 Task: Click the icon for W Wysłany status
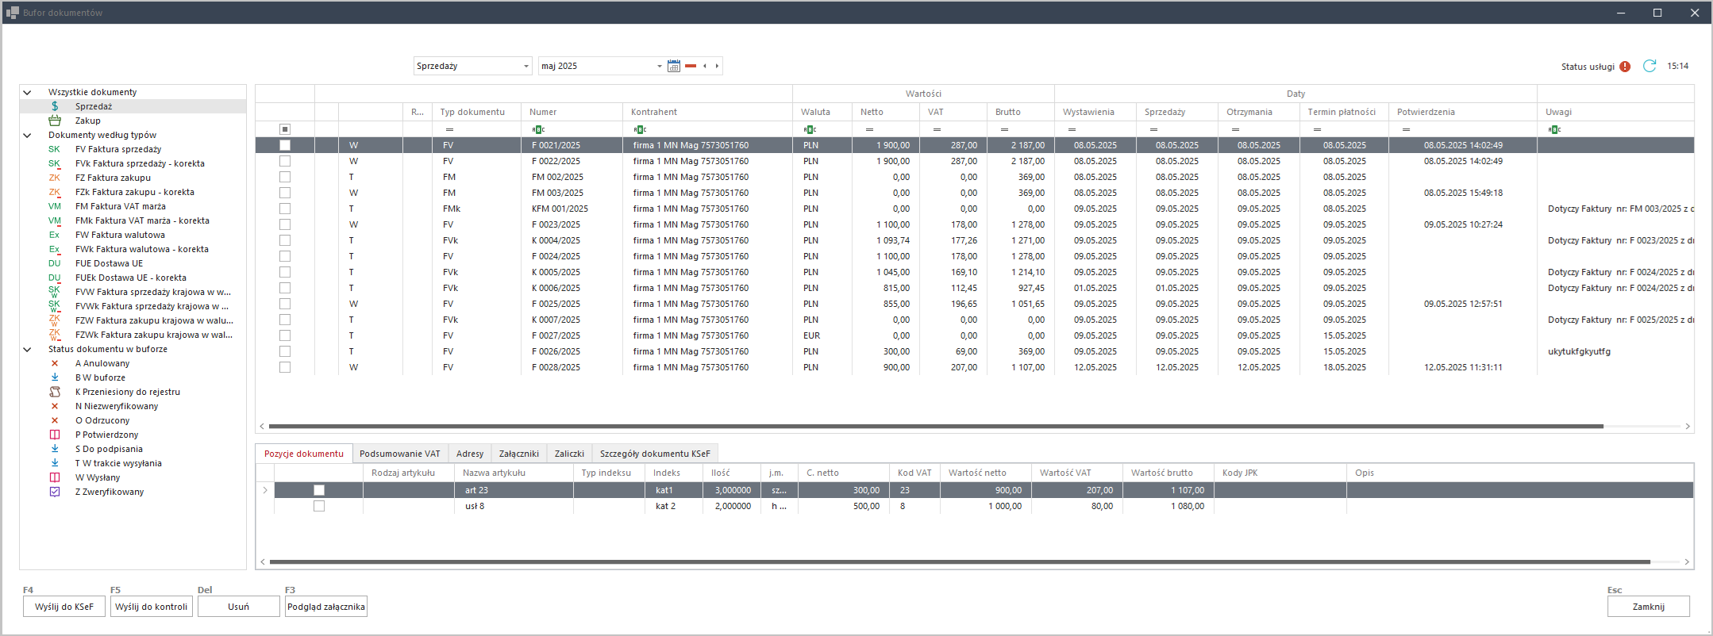click(x=55, y=477)
